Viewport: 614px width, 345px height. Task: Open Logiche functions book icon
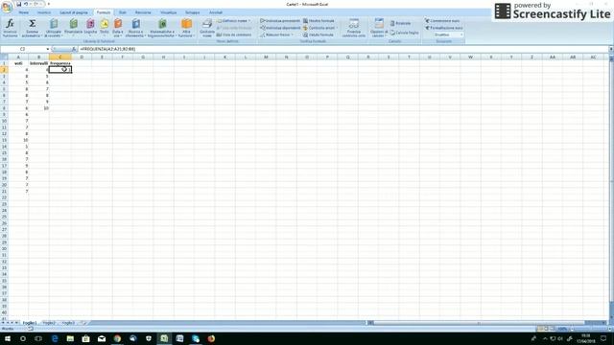pyautogui.click(x=90, y=28)
